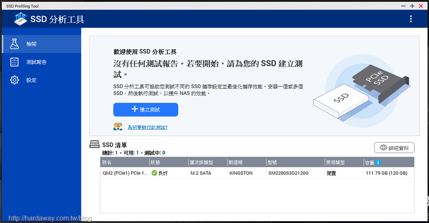Sort by the 別名 column header
The image size is (429, 223).
(125, 162)
